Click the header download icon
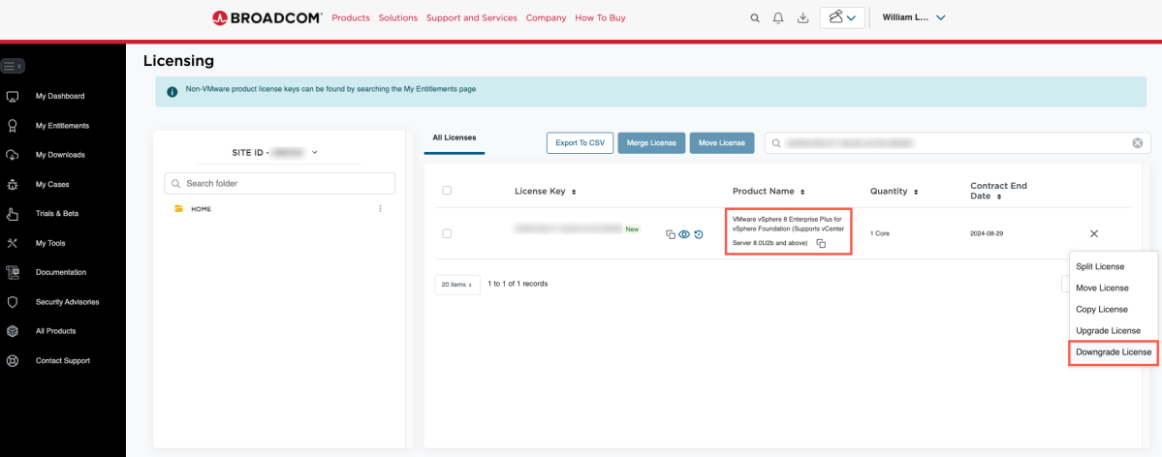Viewport: 1162px width, 457px height. pos(802,18)
